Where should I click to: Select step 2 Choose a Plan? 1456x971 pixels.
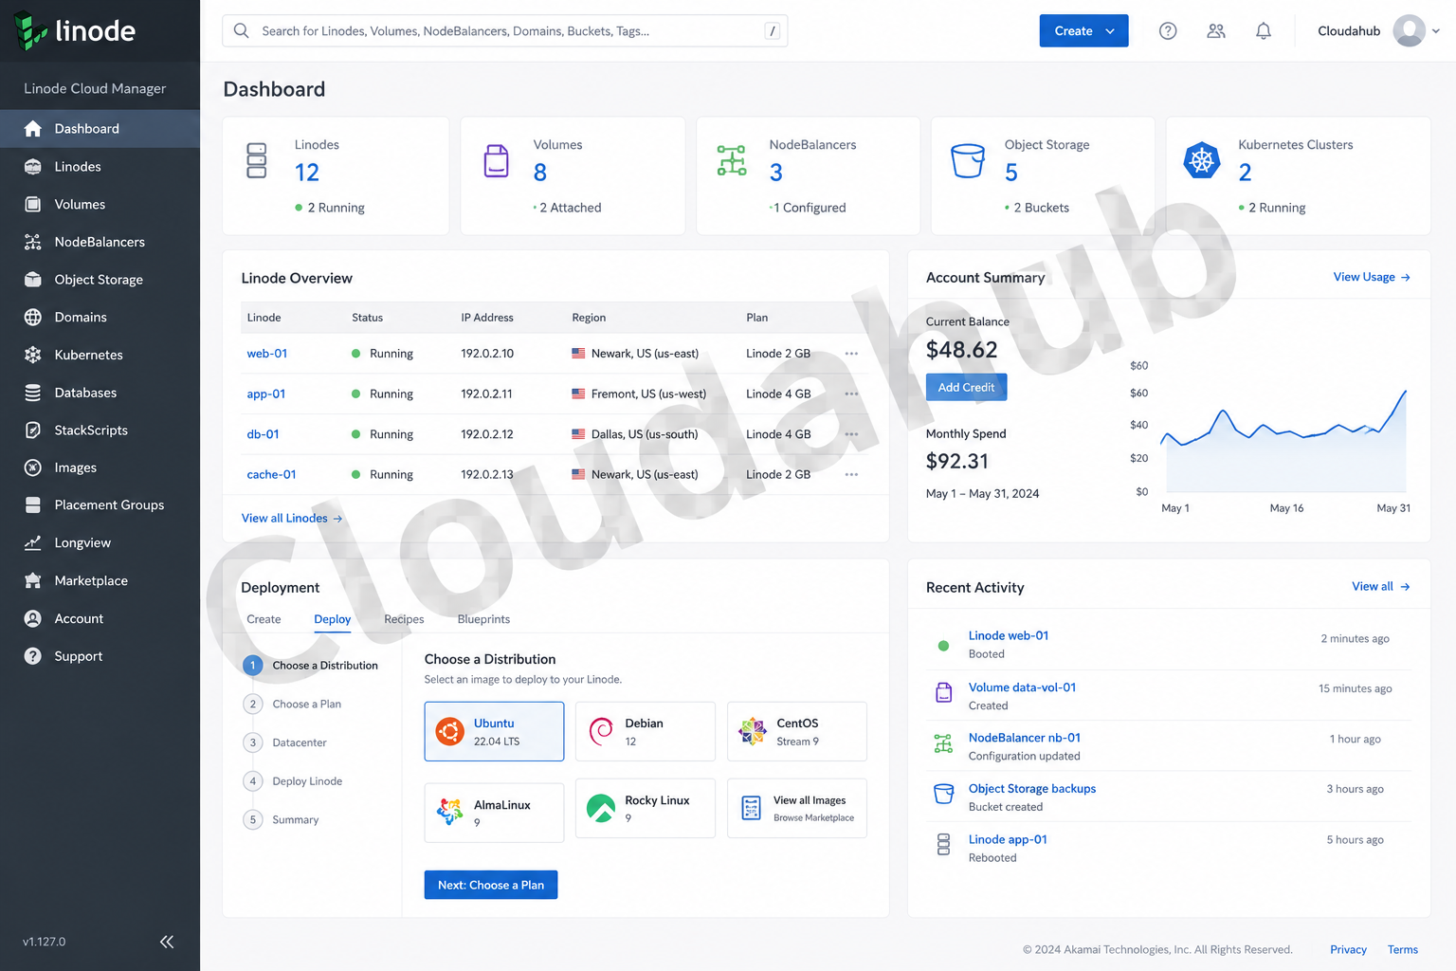(293, 705)
